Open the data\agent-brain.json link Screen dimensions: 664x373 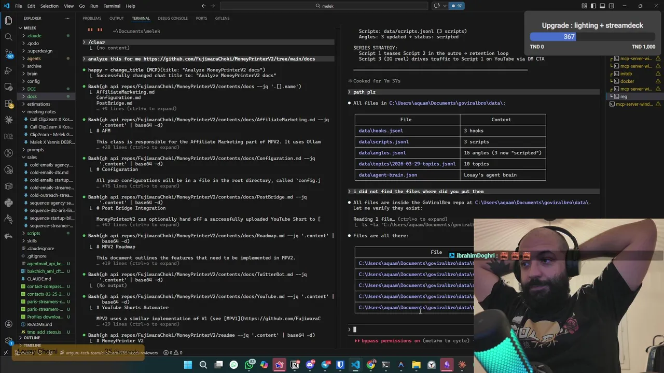[x=388, y=175]
